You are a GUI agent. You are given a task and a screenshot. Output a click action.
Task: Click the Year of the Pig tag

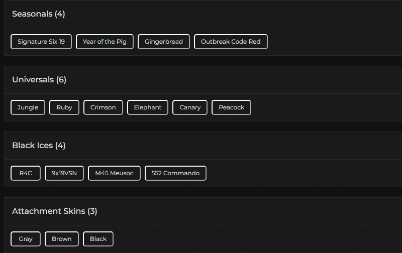105,42
